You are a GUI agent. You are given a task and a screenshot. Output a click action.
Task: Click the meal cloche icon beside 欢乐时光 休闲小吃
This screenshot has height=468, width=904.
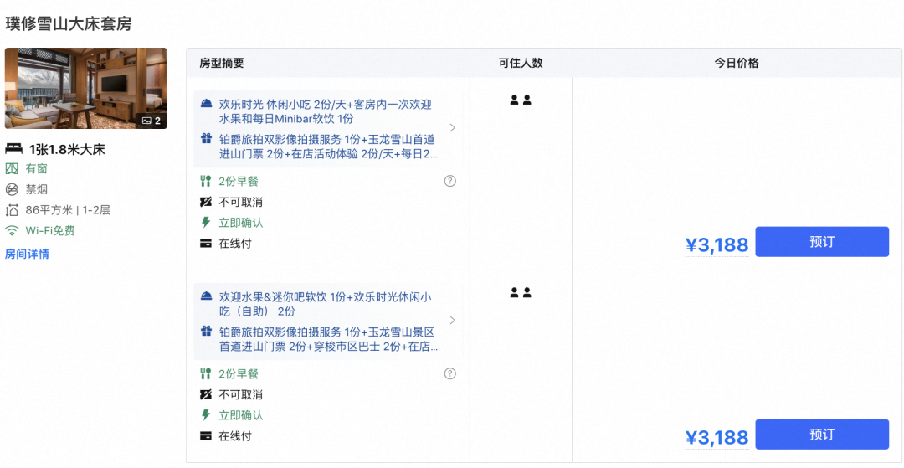point(207,105)
